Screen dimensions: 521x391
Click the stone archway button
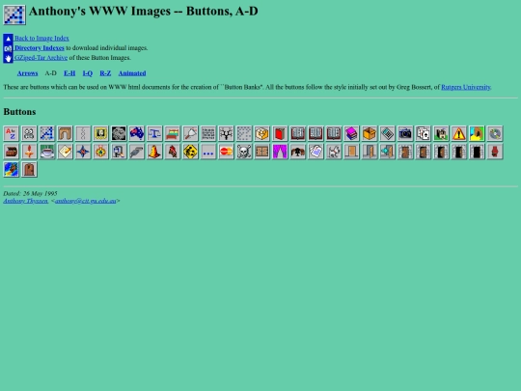(x=66, y=133)
